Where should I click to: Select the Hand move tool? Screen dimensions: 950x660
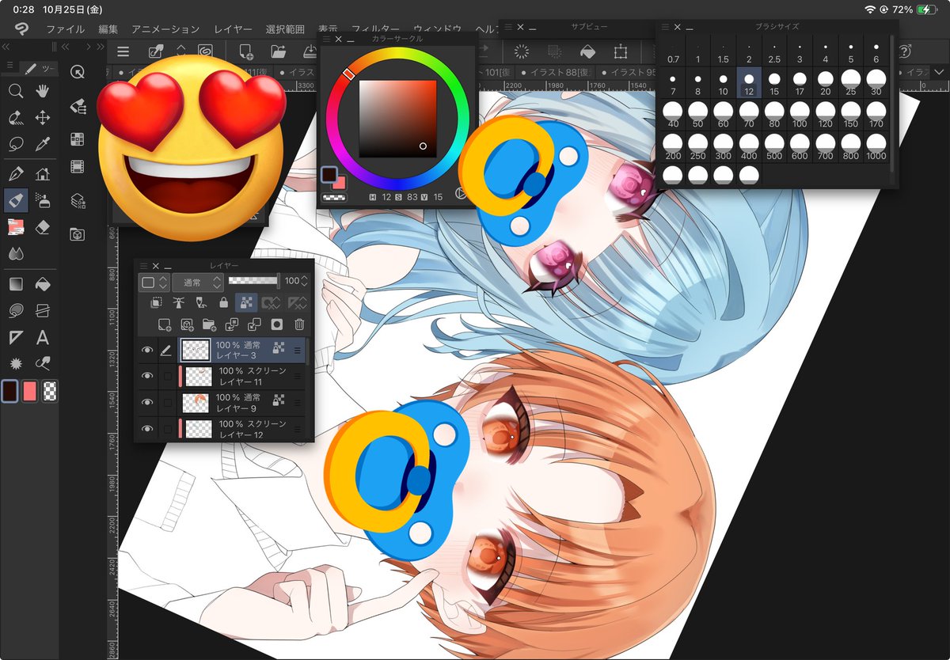pyautogui.click(x=43, y=91)
